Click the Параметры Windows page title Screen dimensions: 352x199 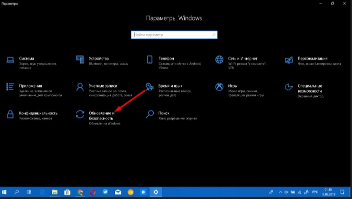click(174, 18)
